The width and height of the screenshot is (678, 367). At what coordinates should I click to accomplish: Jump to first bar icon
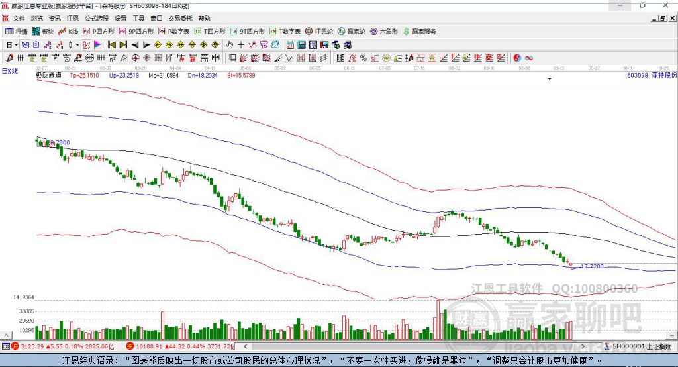pyautogui.click(x=111, y=45)
